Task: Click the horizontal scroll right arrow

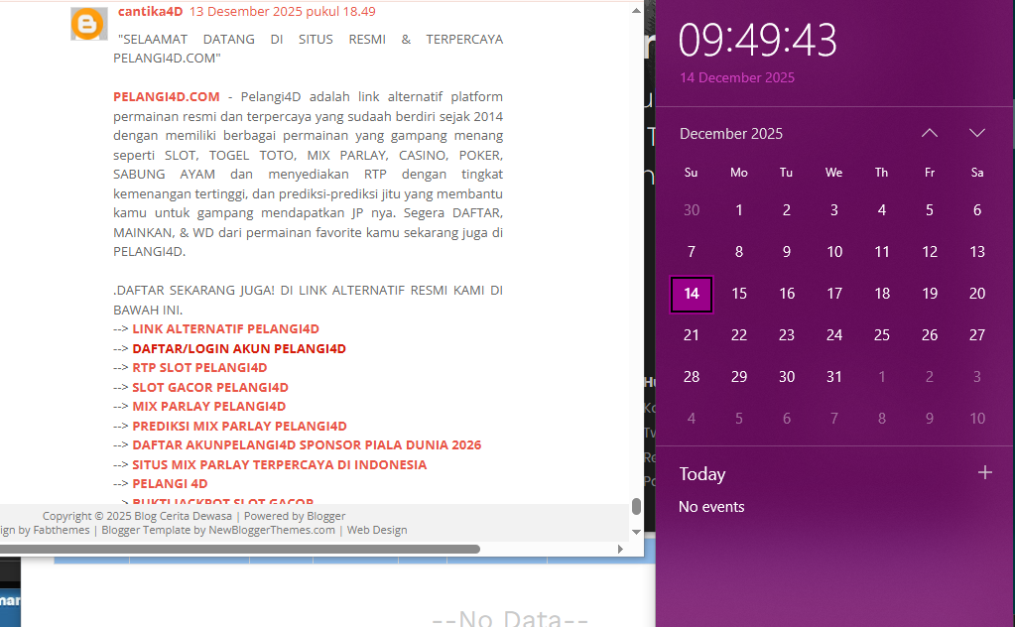Action: coord(620,550)
